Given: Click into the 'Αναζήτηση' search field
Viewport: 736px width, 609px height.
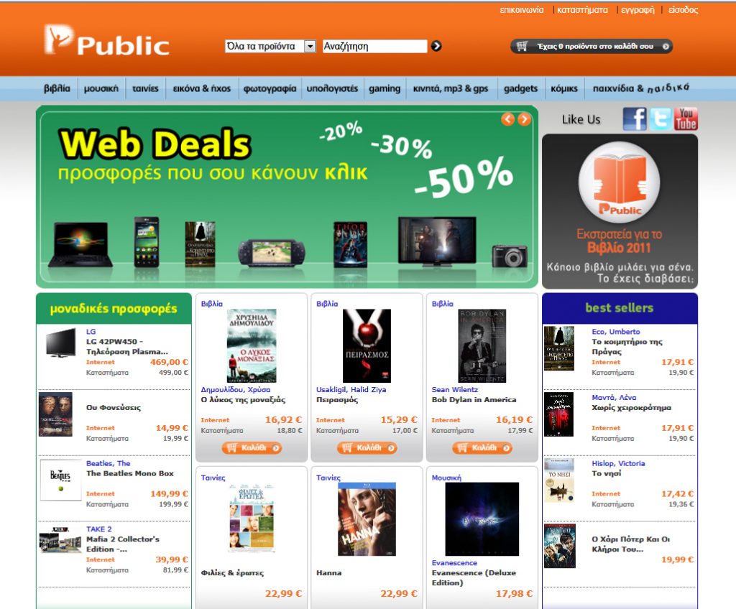Looking at the screenshot, I should pyautogui.click(x=375, y=46).
